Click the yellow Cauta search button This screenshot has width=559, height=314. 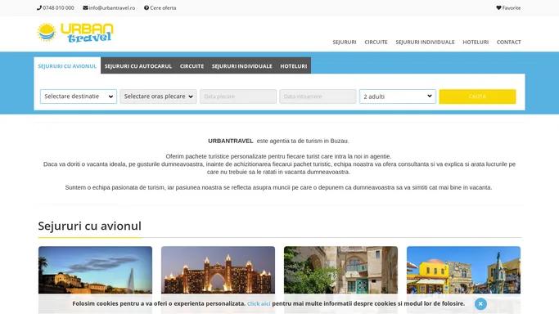(x=477, y=96)
